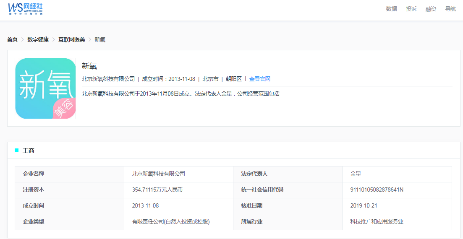Select the 成立时间 label cell in table
This screenshot has width=463, height=239.
tap(69, 206)
